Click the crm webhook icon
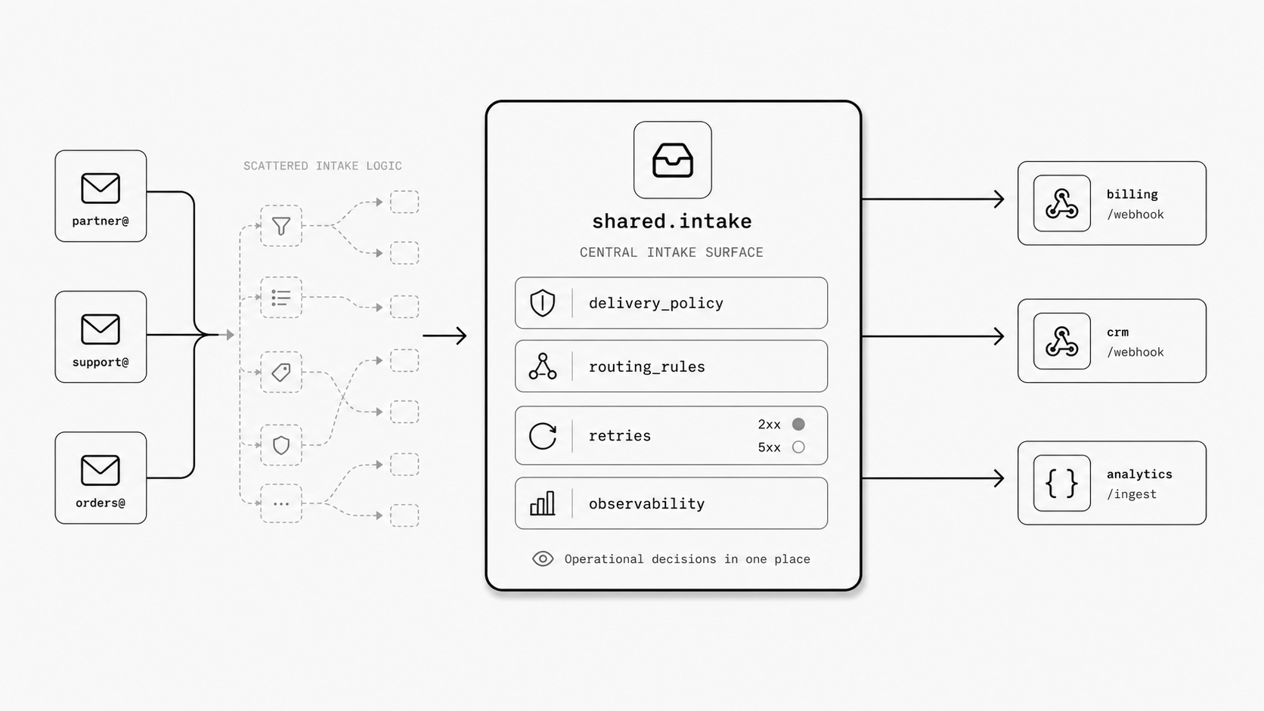This screenshot has width=1264, height=711. tap(1062, 342)
